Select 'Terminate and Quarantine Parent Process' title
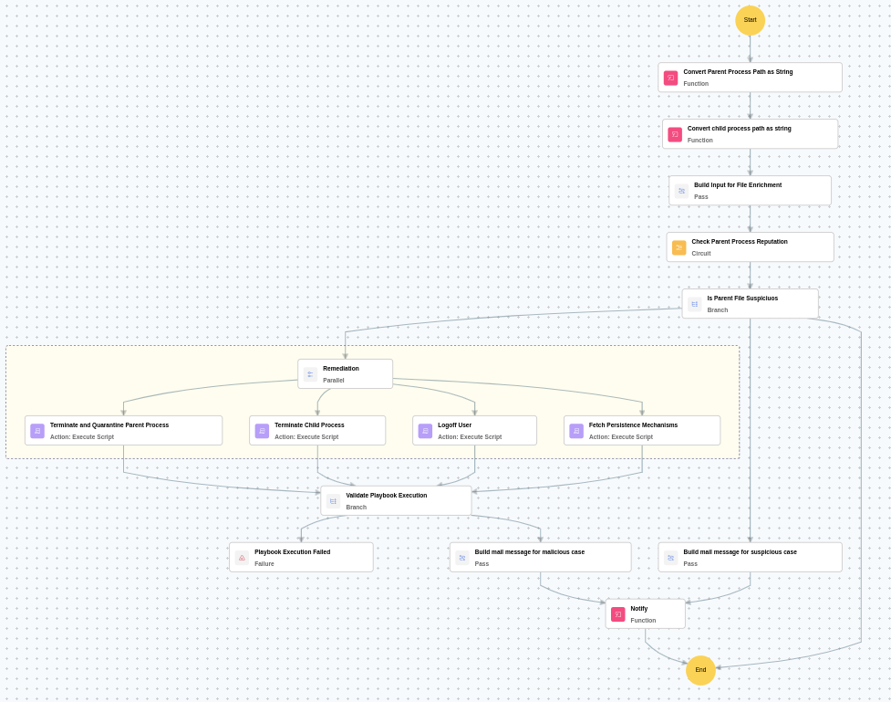891x702 pixels. (x=109, y=425)
